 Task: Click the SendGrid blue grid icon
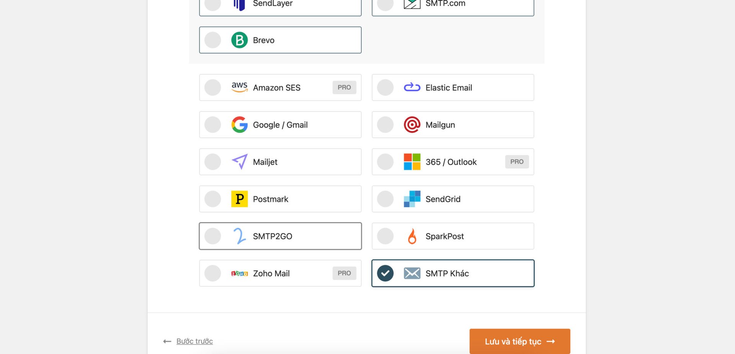(x=412, y=199)
